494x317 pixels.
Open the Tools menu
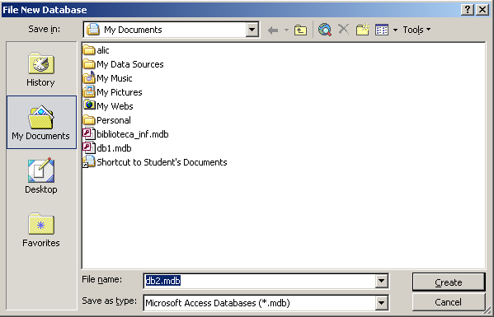click(x=416, y=30)
